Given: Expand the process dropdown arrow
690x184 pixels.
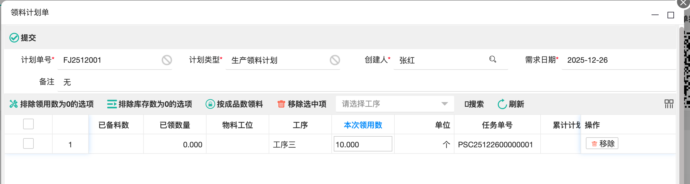Looking at the screenshot, I should [x=444, y=104].
